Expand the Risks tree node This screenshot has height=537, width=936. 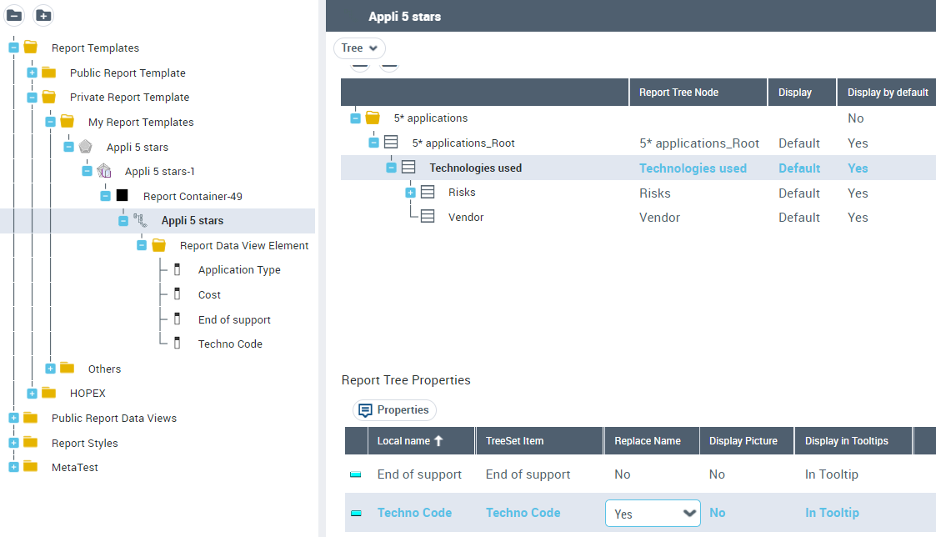pos(410,193)
